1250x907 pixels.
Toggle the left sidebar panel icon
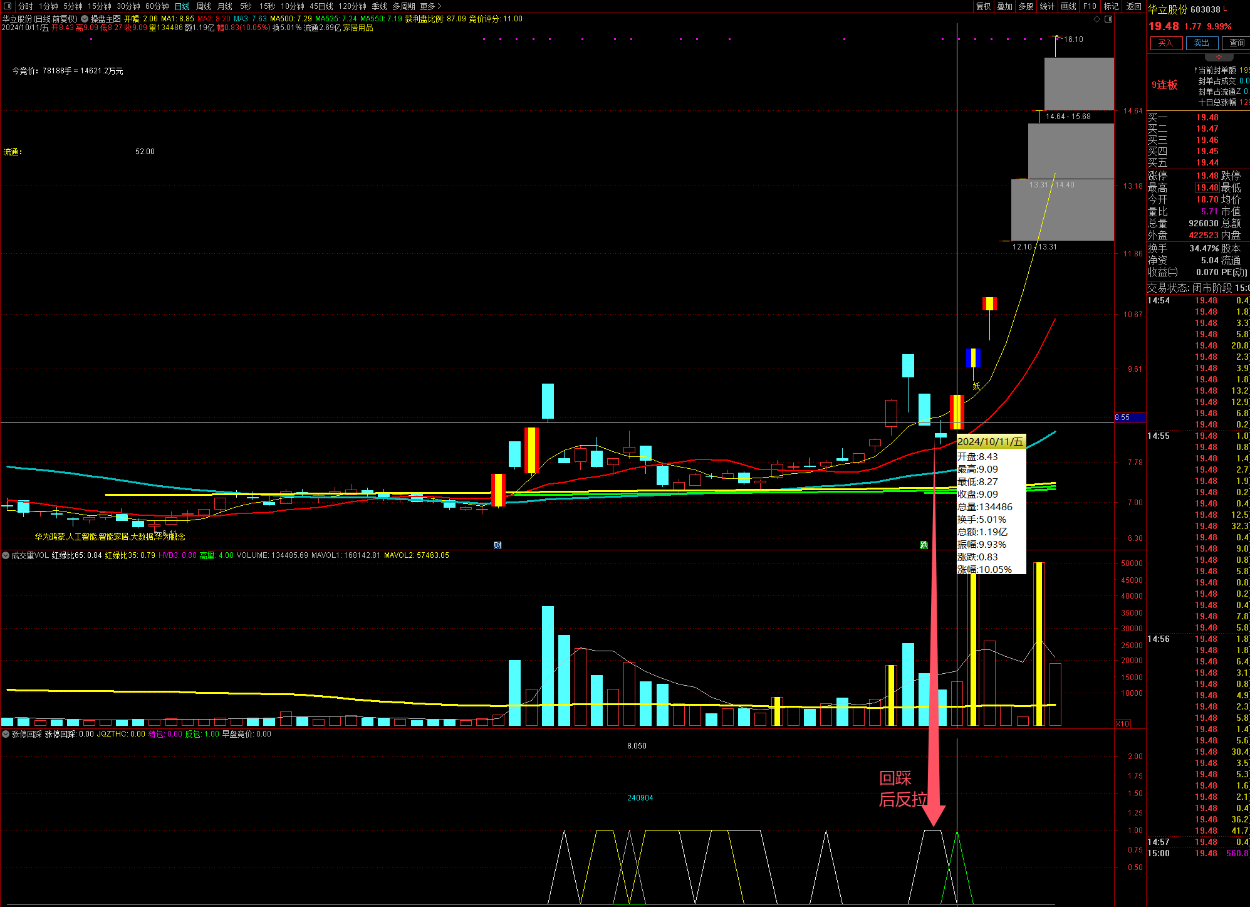pyautogui.click(x=8, y=6)
